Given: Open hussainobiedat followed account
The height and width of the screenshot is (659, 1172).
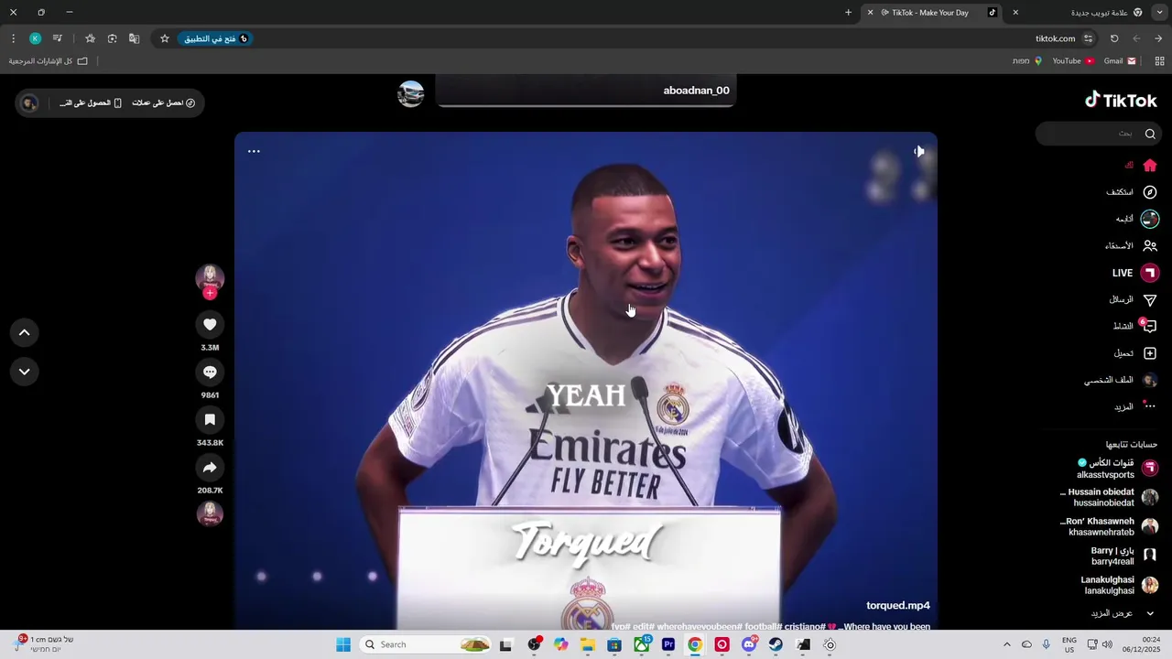Looking at the screenshot, I should (x=1110, y=497).
